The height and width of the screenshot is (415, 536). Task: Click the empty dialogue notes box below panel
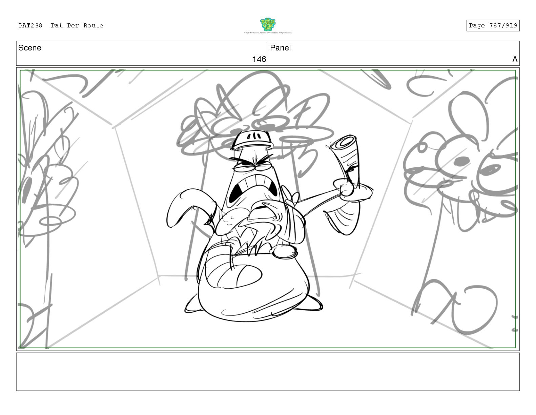click(x=268, y=372)
